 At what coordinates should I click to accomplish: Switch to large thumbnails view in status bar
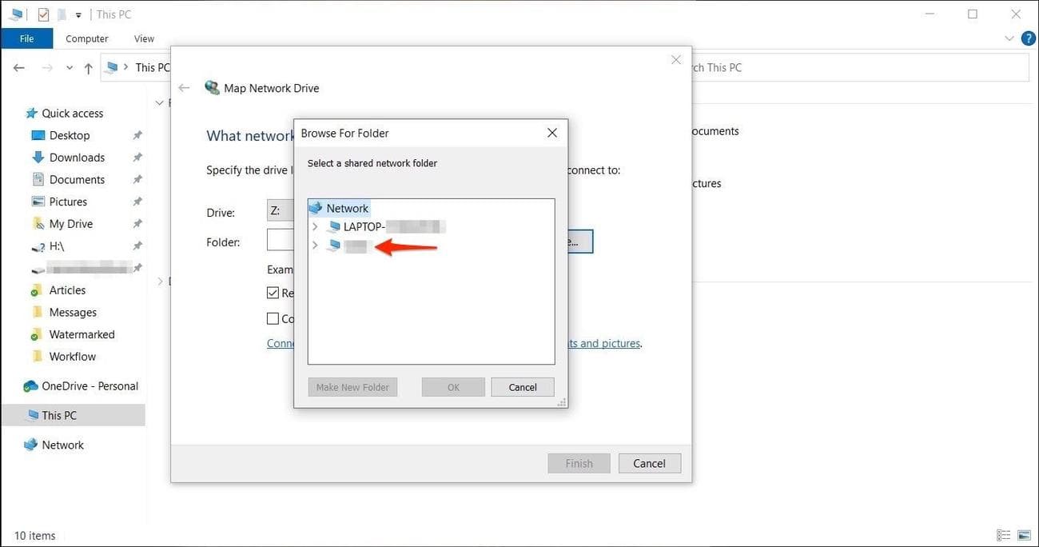[1025, 534]
